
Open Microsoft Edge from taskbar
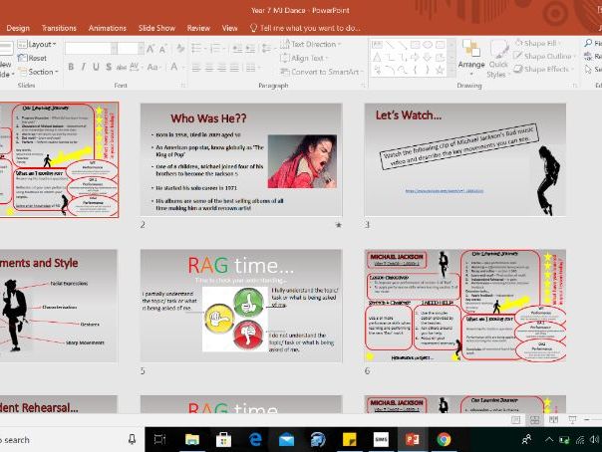click(255, 439)
